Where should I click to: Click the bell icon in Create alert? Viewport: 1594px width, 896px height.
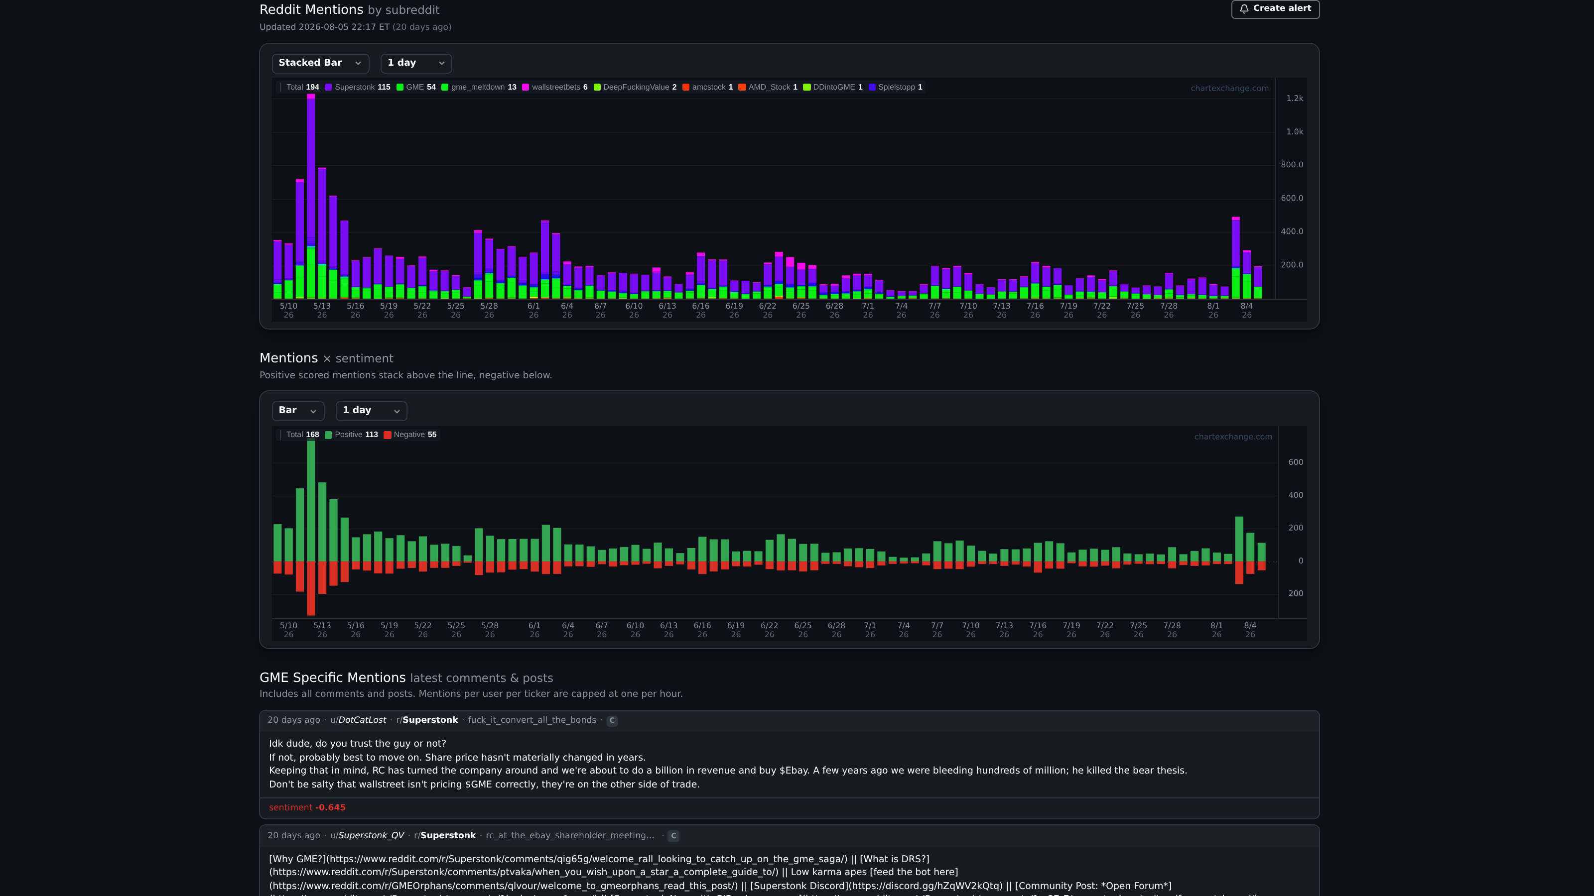coord(1244,8)
